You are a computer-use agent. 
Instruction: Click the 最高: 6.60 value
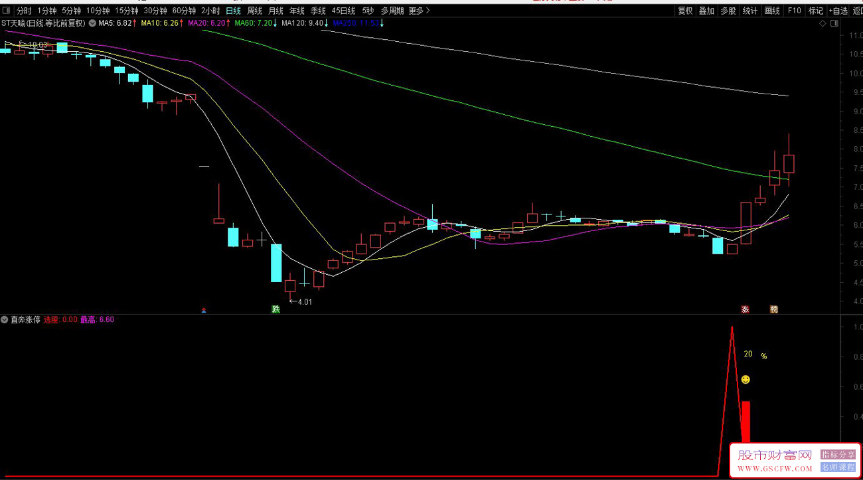pos(98,319)
